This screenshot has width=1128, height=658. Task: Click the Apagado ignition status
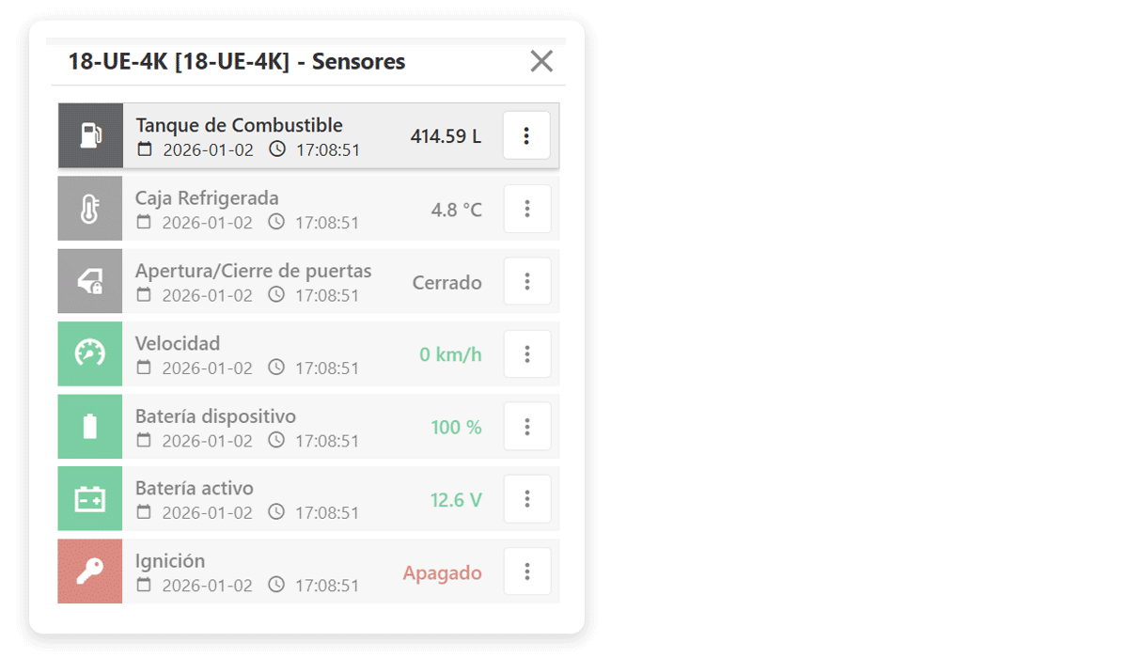[442, 572]
